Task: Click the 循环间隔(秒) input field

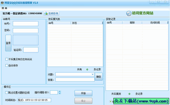Action: click(x=54, y=92)
